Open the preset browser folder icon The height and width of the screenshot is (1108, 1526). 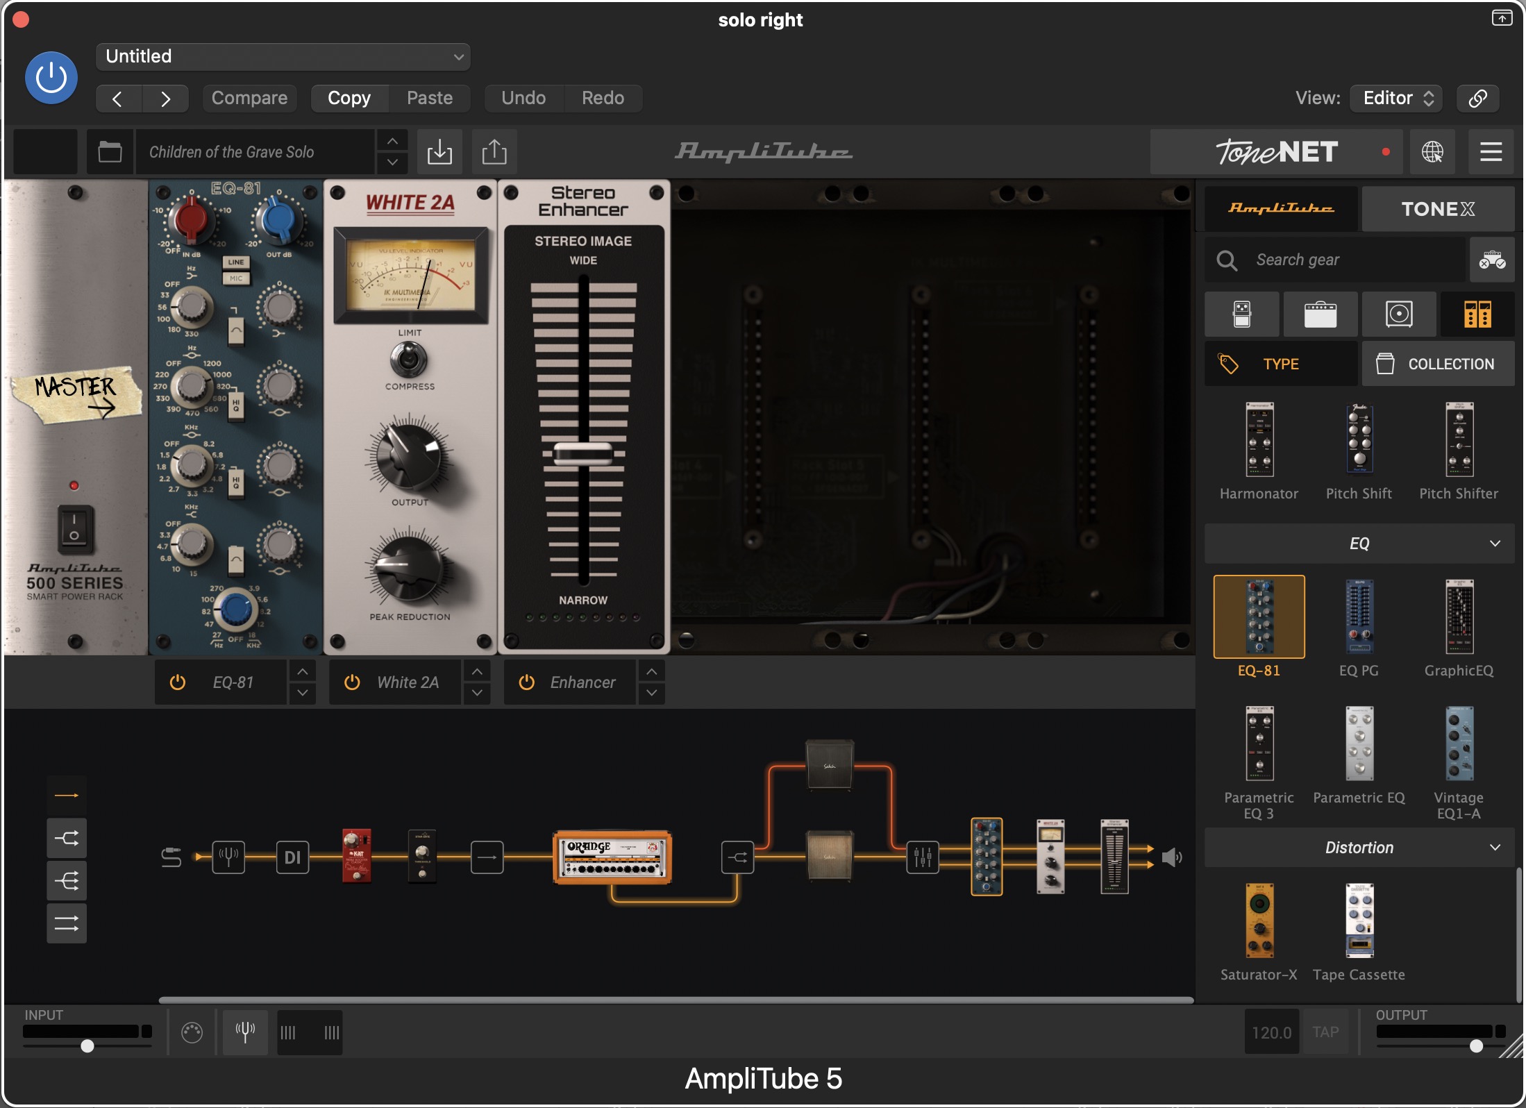pos(110,151)
